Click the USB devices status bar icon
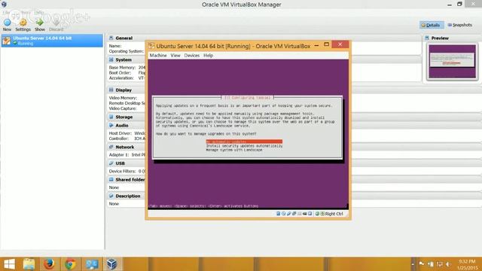Screen dimensions: 482x271 (x=289, y=214)
